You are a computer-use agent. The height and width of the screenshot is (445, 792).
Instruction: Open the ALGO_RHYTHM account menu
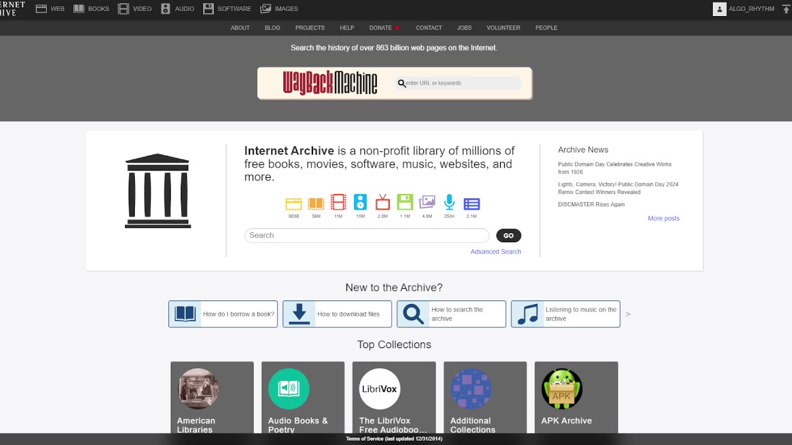[x=744, y=9]
